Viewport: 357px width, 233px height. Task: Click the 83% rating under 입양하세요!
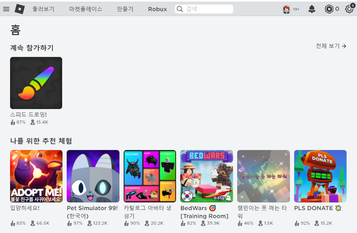tap(18, 223)
